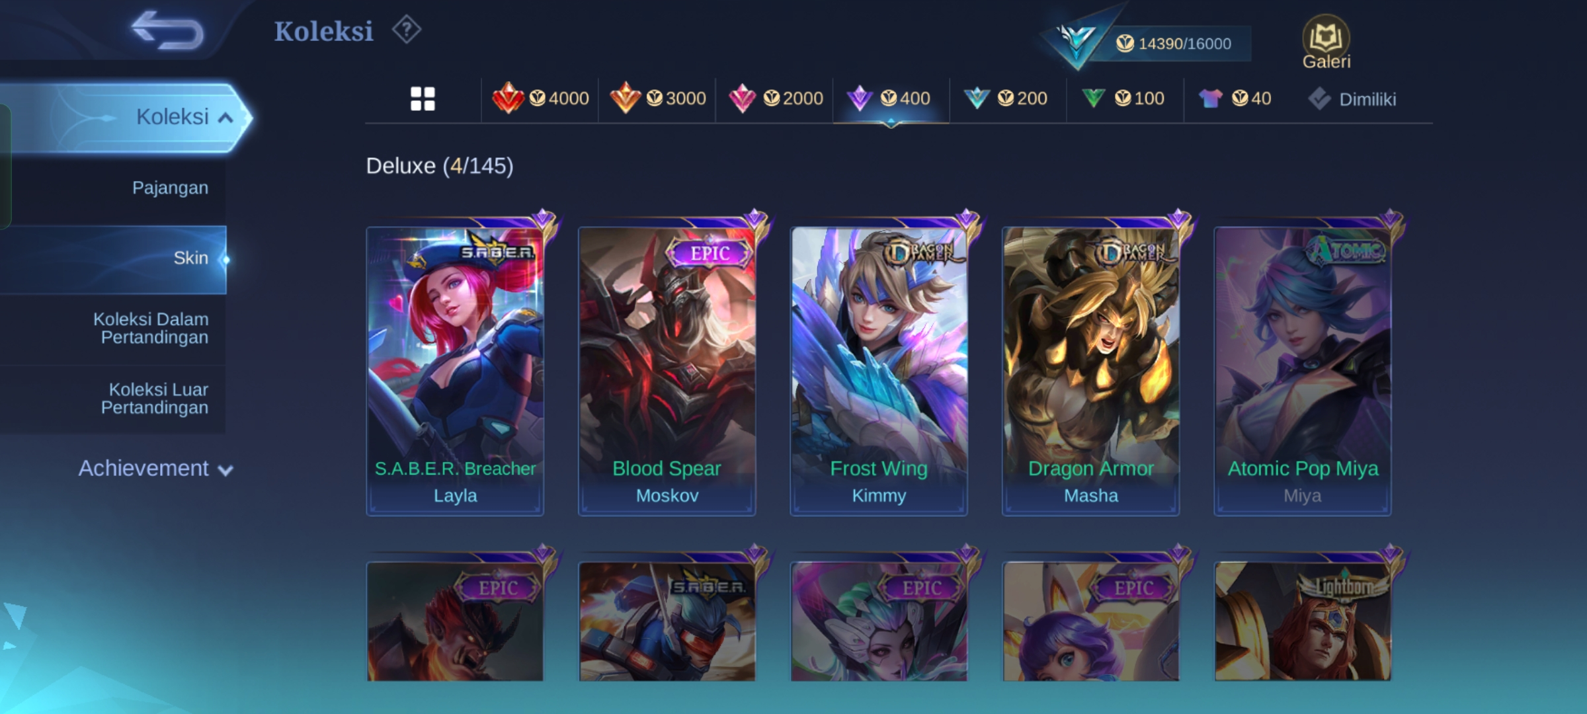Filter by the 3000 orange gem tier
Image resolution: width=1587 pixels, height=714 pixels.
tap(657, 99)
